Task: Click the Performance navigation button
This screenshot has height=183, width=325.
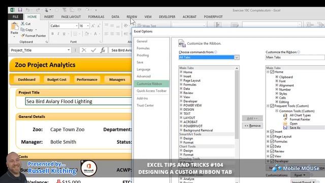Action: coord(87,79)
